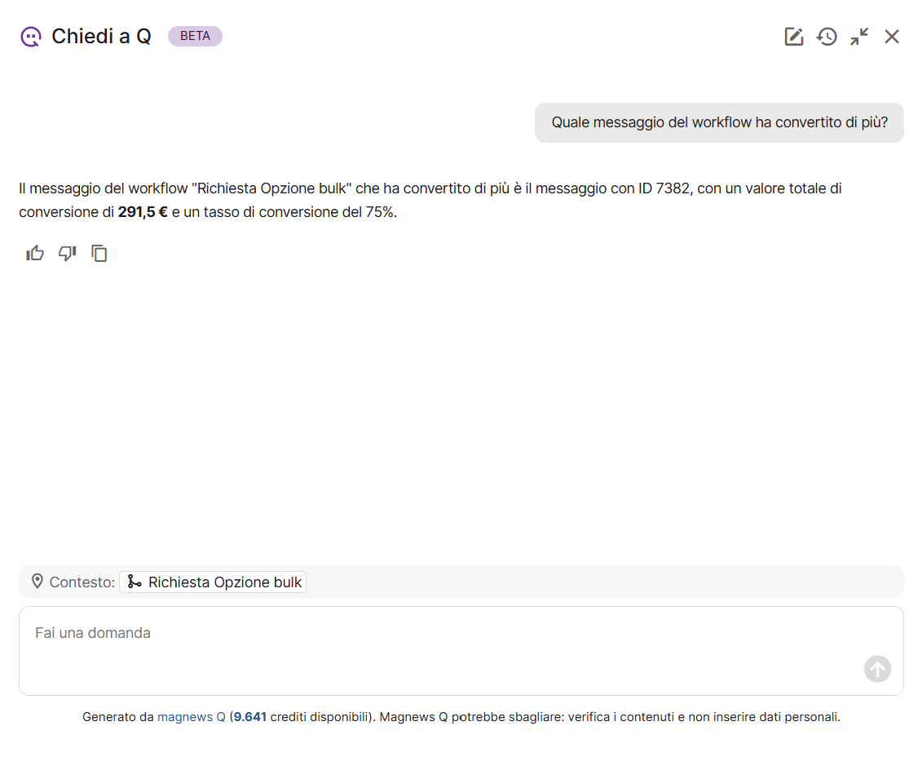Click the "Chiedi a Q" title
Screen dimensions: 918x757
pyautogui.click(x=101, y=37)
